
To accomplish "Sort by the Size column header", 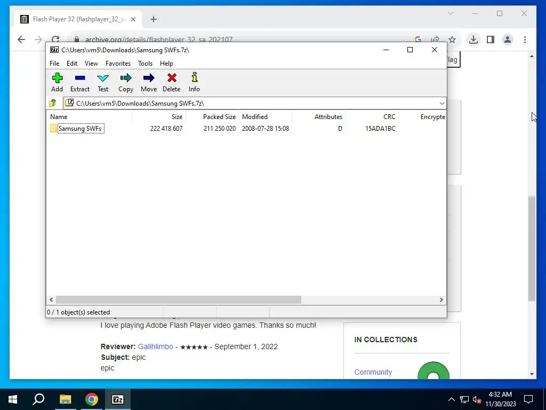I will coord(159,117).
